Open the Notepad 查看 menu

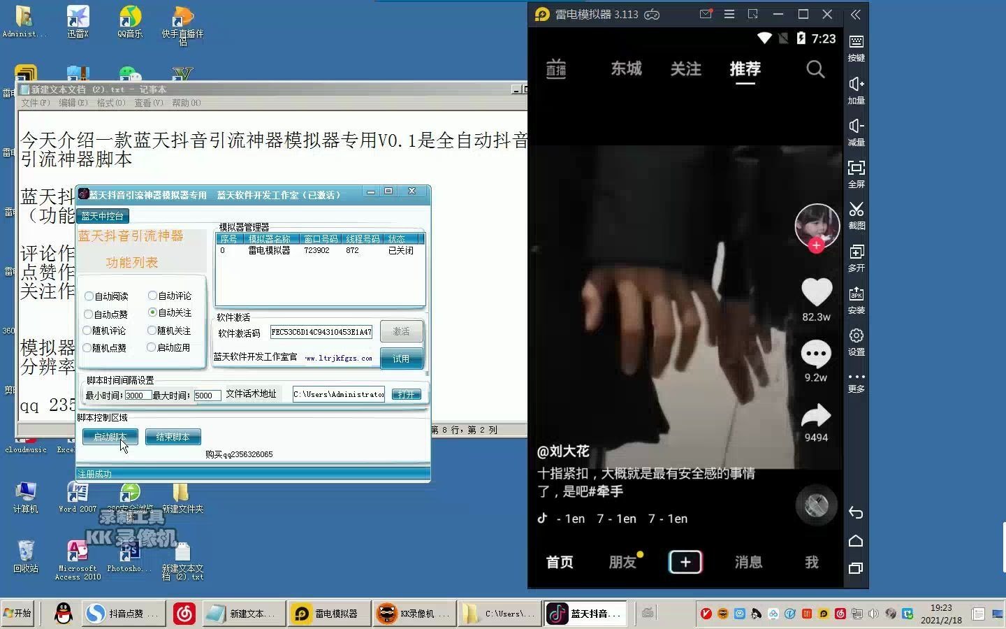(x=148, y=103)
